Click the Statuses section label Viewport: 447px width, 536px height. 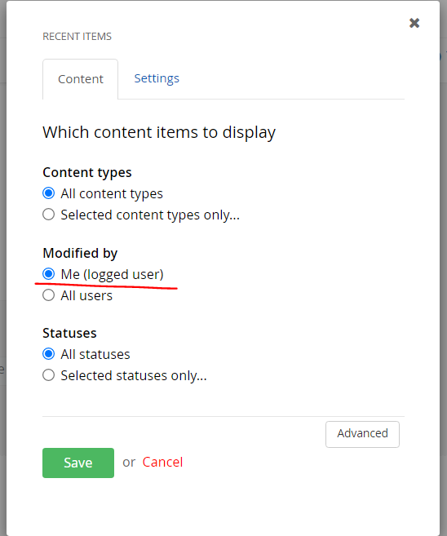[69, 334]
